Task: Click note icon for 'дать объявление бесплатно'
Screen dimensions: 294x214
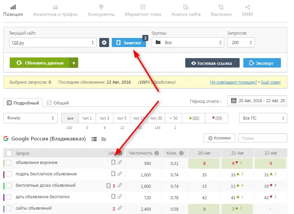Action: 113,196
